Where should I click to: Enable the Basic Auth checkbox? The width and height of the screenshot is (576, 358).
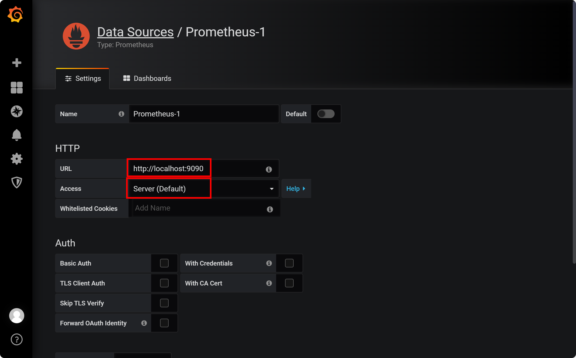[164, 263]
